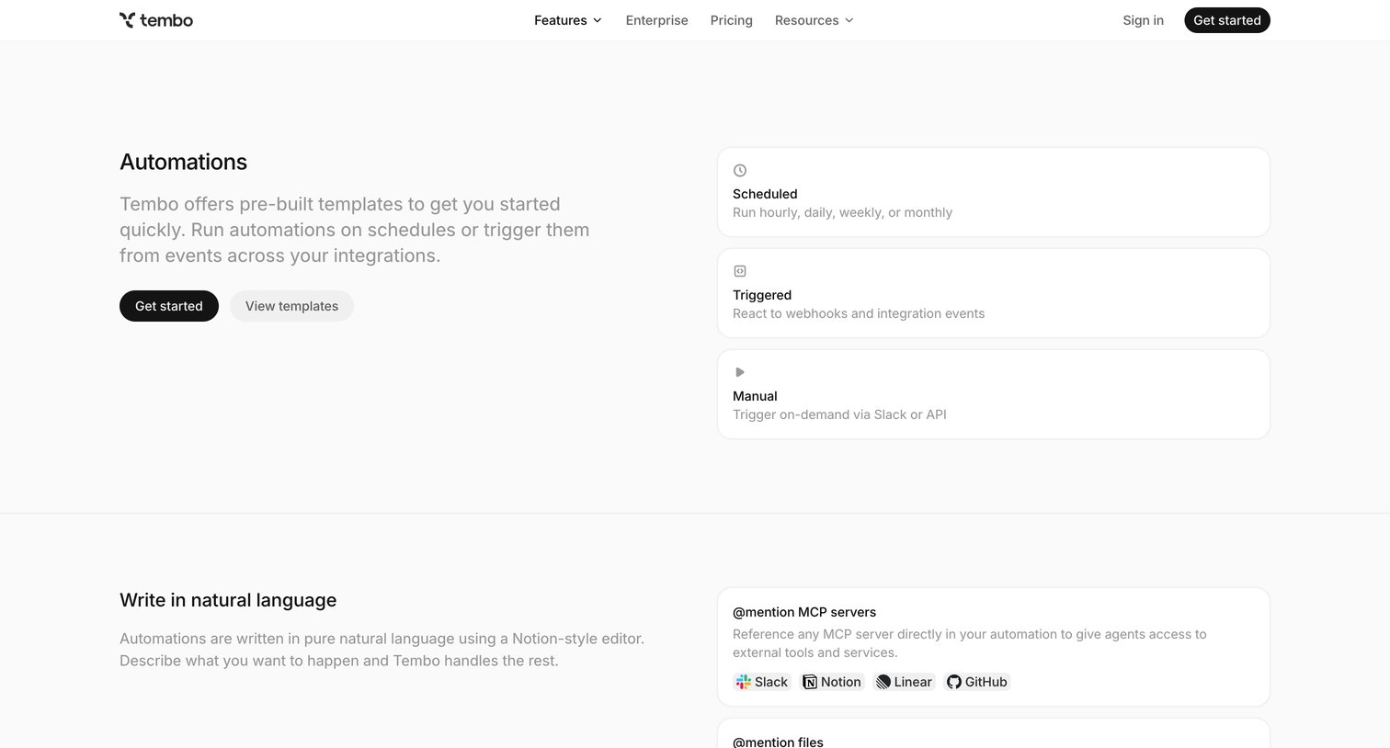The image size is (1390, 748).
Task: Expand the Resources dropdown menu
Action: [x=815, y=20]
